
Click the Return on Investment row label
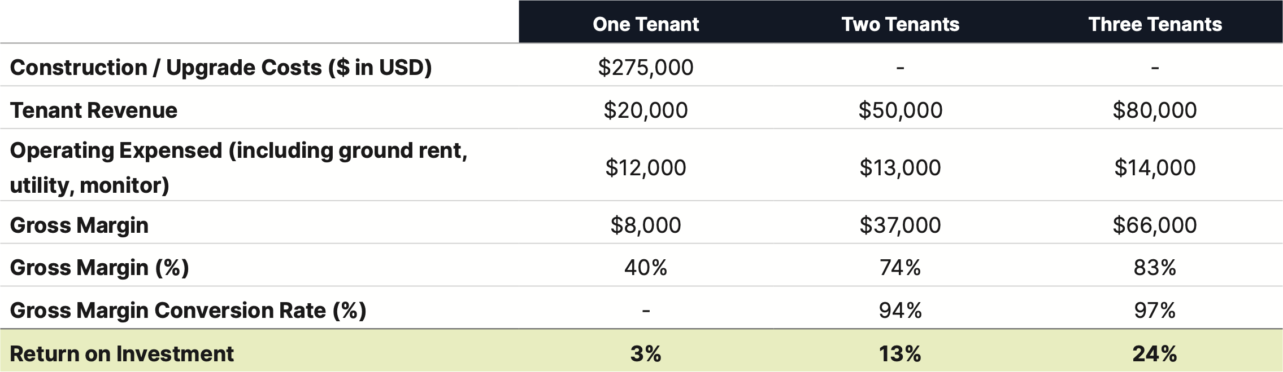point(121,354)
